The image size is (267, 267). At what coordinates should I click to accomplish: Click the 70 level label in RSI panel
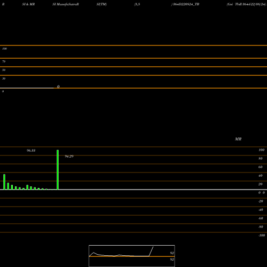[4, 61]
